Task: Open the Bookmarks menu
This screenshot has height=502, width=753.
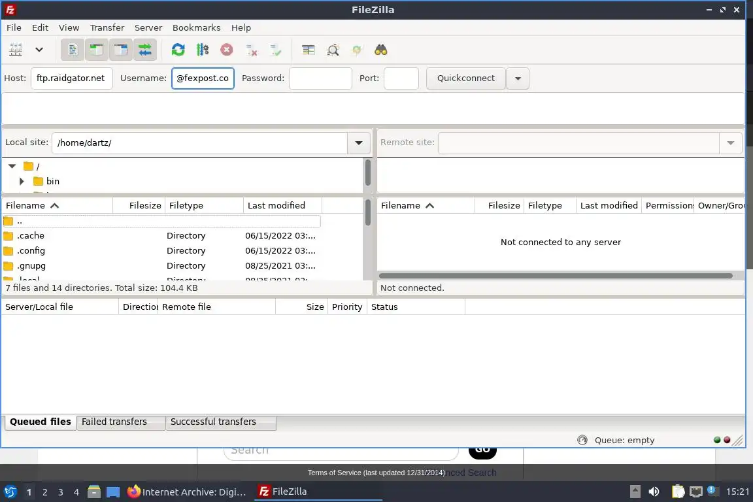Action: 196,28
